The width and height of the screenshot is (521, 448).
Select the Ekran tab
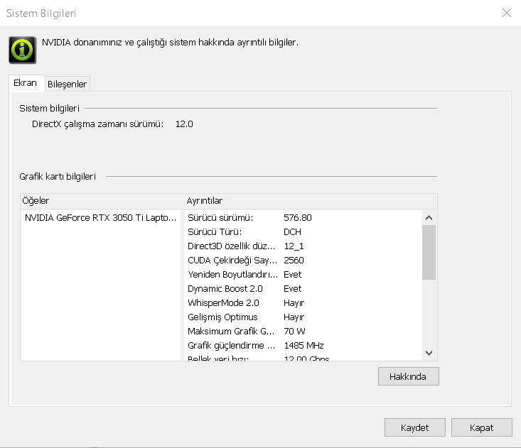pyautogui.click(x=26, y=82)
